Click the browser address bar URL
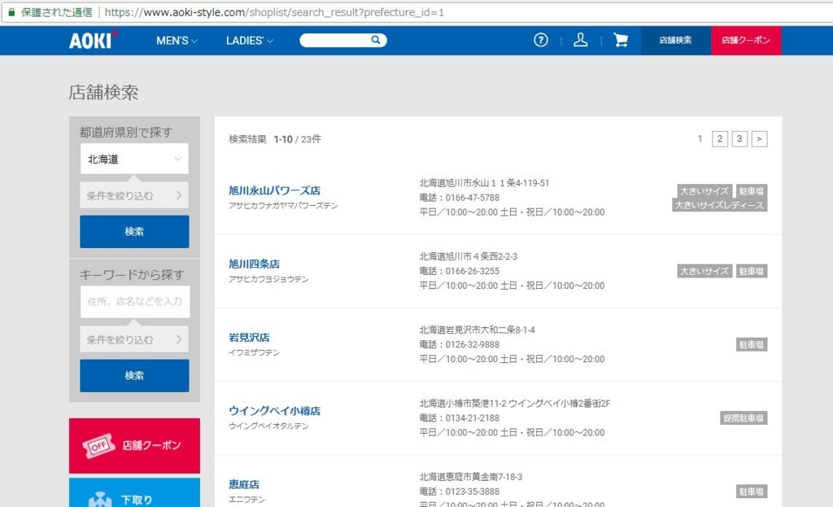The height and width of the screenshot is (507, 833). (x=274, y=12)
